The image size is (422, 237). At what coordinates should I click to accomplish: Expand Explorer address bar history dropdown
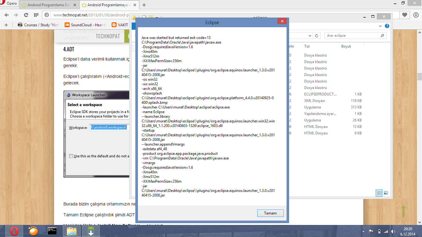tap(310, 36)
